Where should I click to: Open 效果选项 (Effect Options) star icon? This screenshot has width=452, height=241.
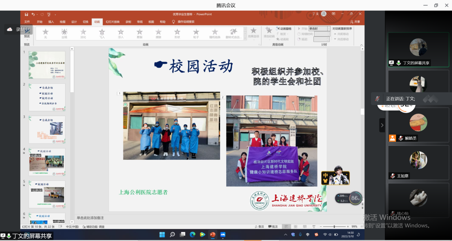pyautogui.click(x=253, y=32)
